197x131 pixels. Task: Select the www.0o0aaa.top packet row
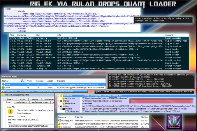pos(99,55)
